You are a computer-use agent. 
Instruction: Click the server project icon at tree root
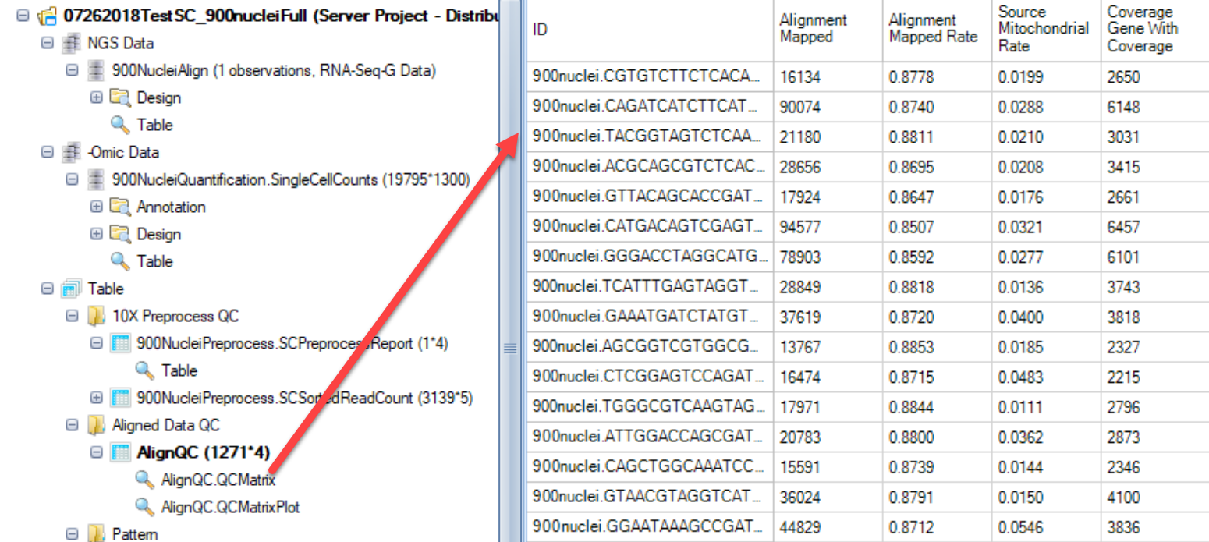point(47,16)
